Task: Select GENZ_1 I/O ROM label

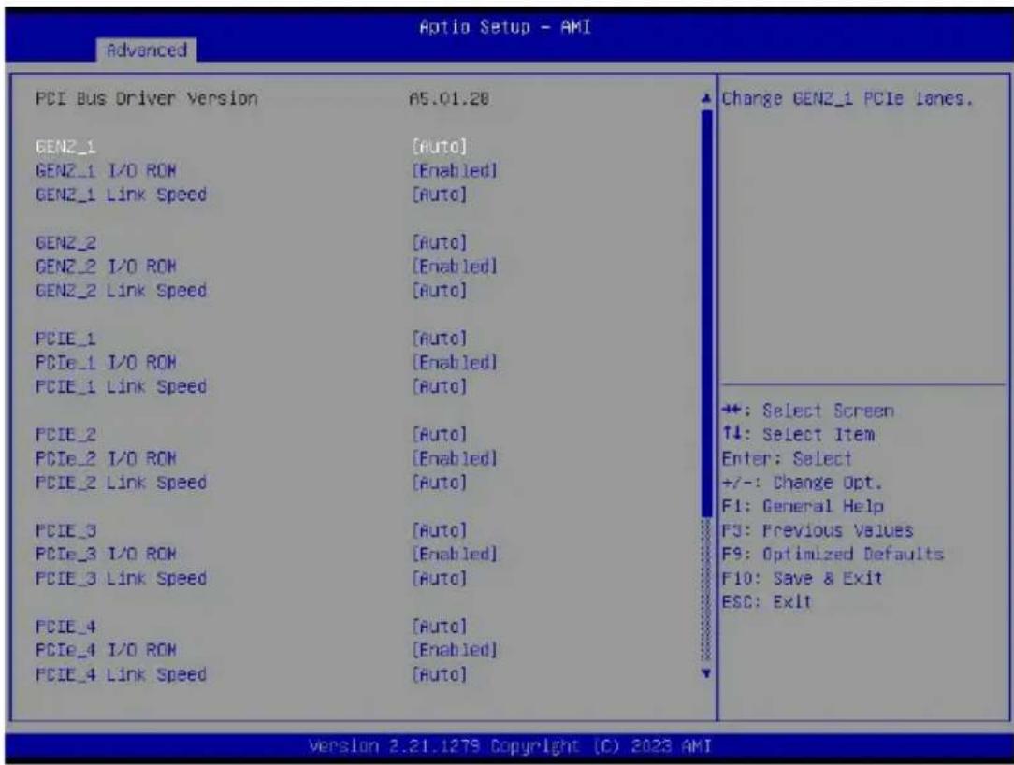Action: 106,171
